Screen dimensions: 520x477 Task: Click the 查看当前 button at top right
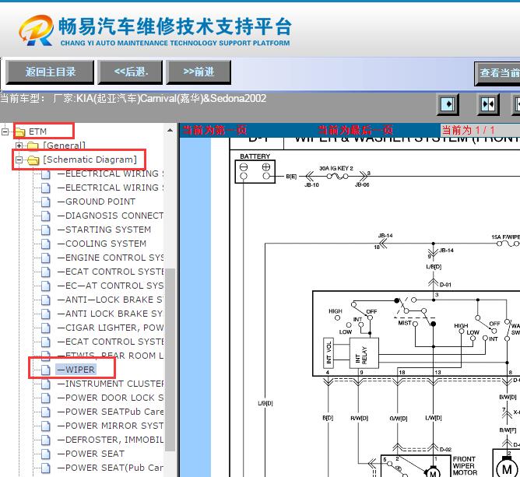498,73
